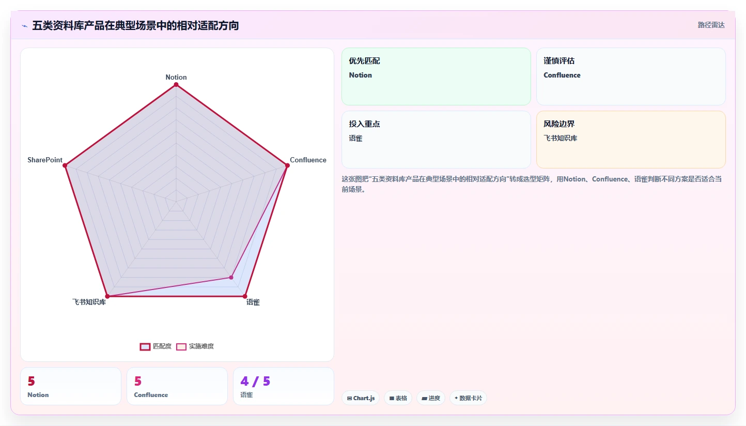This screenshot has height=426, width=746.
Task: Click the 语雀 stat card showing 4 / 5
Action: pyautogui.click(x=284, y=386)
